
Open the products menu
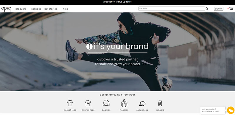pos(21,9)
